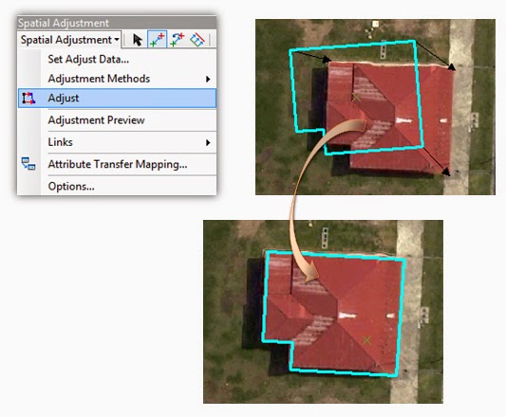Click the Adjustment Methods submenu arrow
The image size is (506, 417).
tap(208, 79)
